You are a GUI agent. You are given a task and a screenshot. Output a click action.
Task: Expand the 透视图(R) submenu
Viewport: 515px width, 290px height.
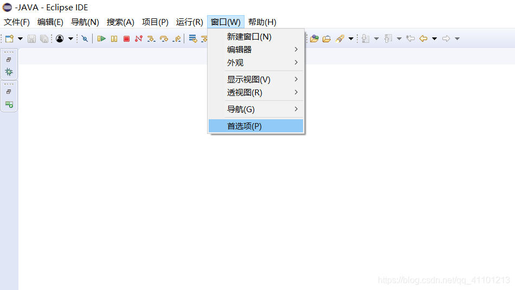pos(256,93)
